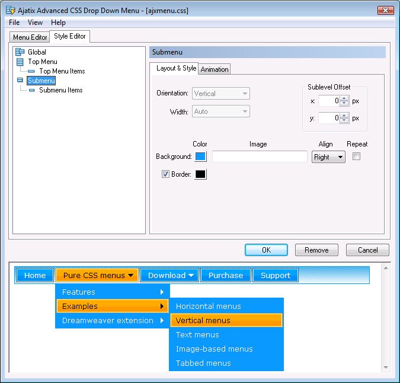Click the Sublevel Offset y input field
This screenshot has height=383, width=400.
(329, 118)
